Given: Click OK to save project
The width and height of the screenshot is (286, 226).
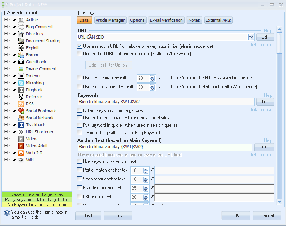Looking at the screenshot, I should [236, 215].
